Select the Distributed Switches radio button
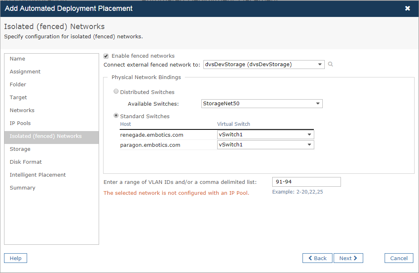This screenshot has height=273, width=419. 116,92
